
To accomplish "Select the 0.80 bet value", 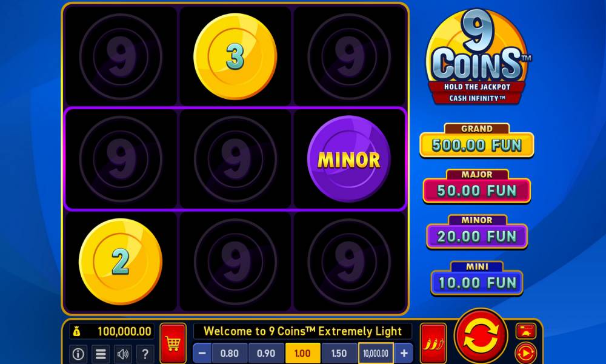I will click(x=230, y=353).
